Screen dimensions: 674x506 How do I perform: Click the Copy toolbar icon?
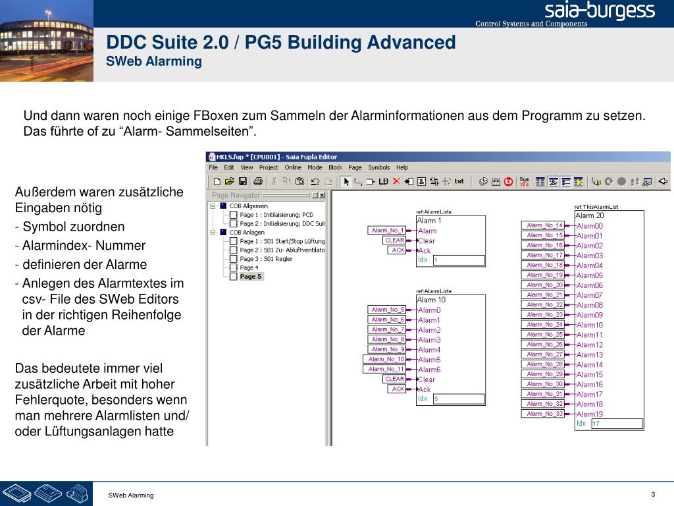coord(287,182)
